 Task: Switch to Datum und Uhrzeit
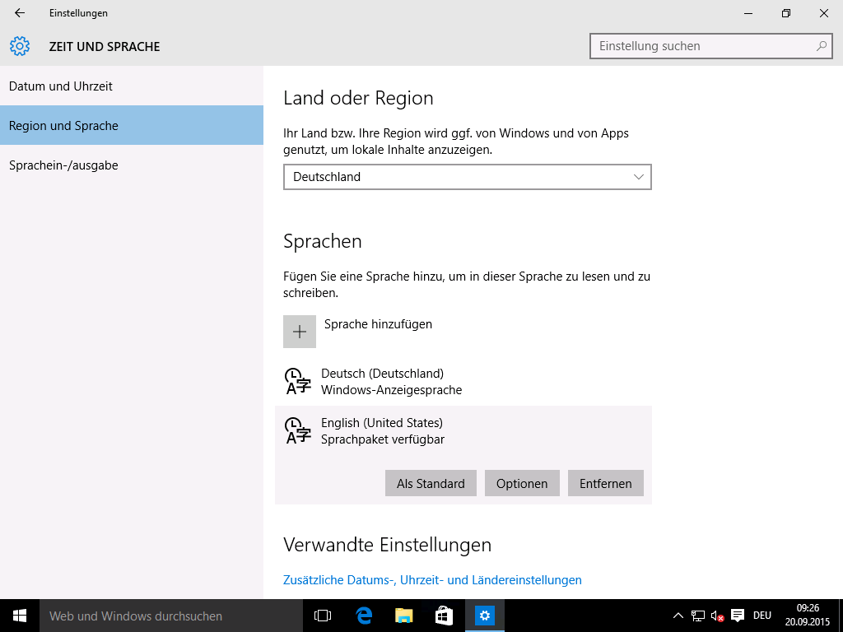click(x=132, y=86)
